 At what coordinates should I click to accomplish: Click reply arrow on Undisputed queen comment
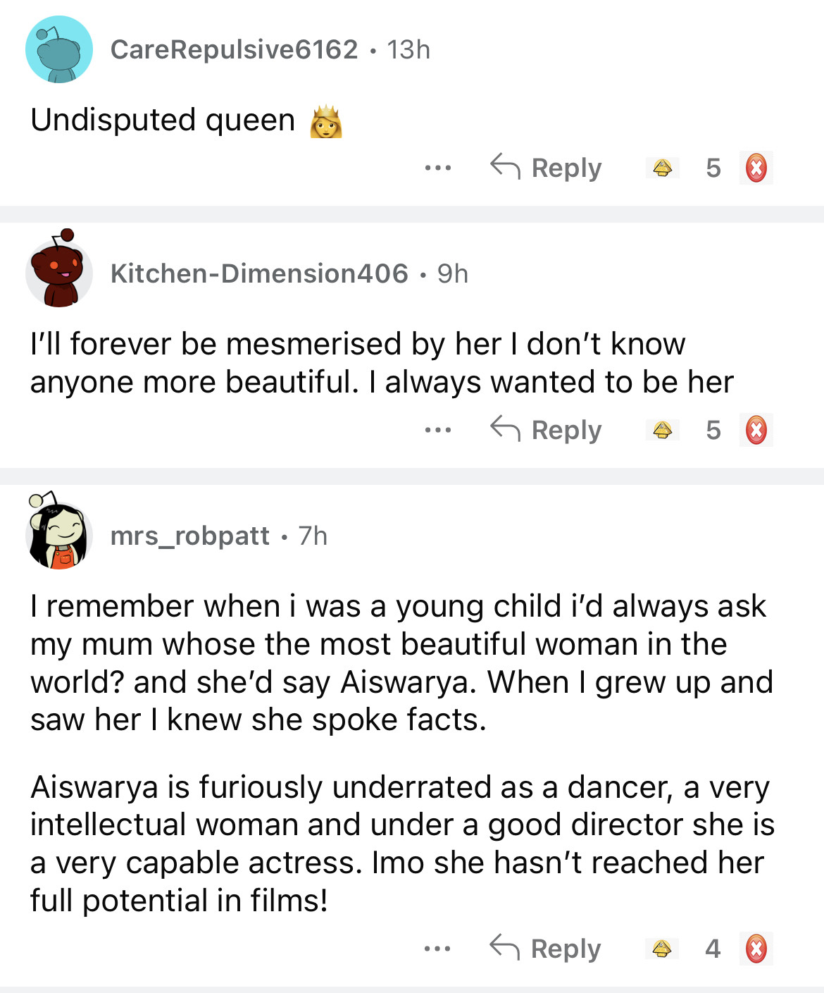505,167
